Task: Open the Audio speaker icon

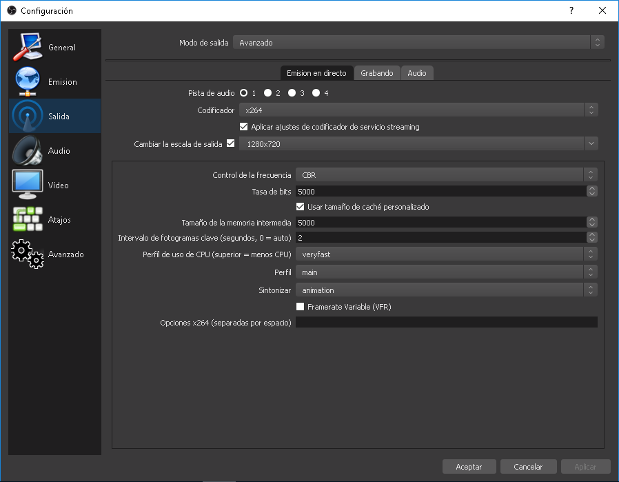Action: point(28,150)
